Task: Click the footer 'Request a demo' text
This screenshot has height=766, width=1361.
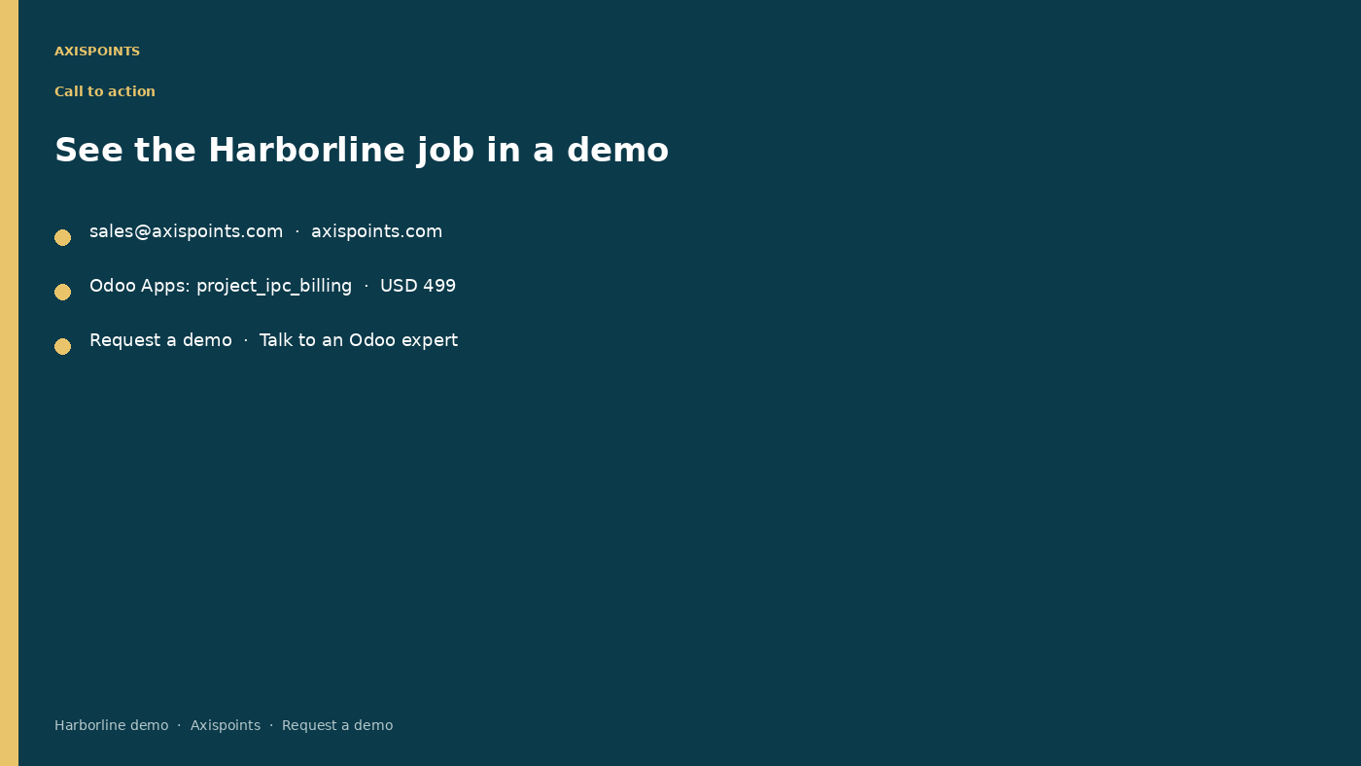Action: coord(337,725)
